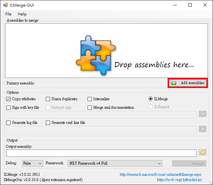Minimize the ILMerge-GUI window
The image size is (213, 185).
click(x=175, y=5)
